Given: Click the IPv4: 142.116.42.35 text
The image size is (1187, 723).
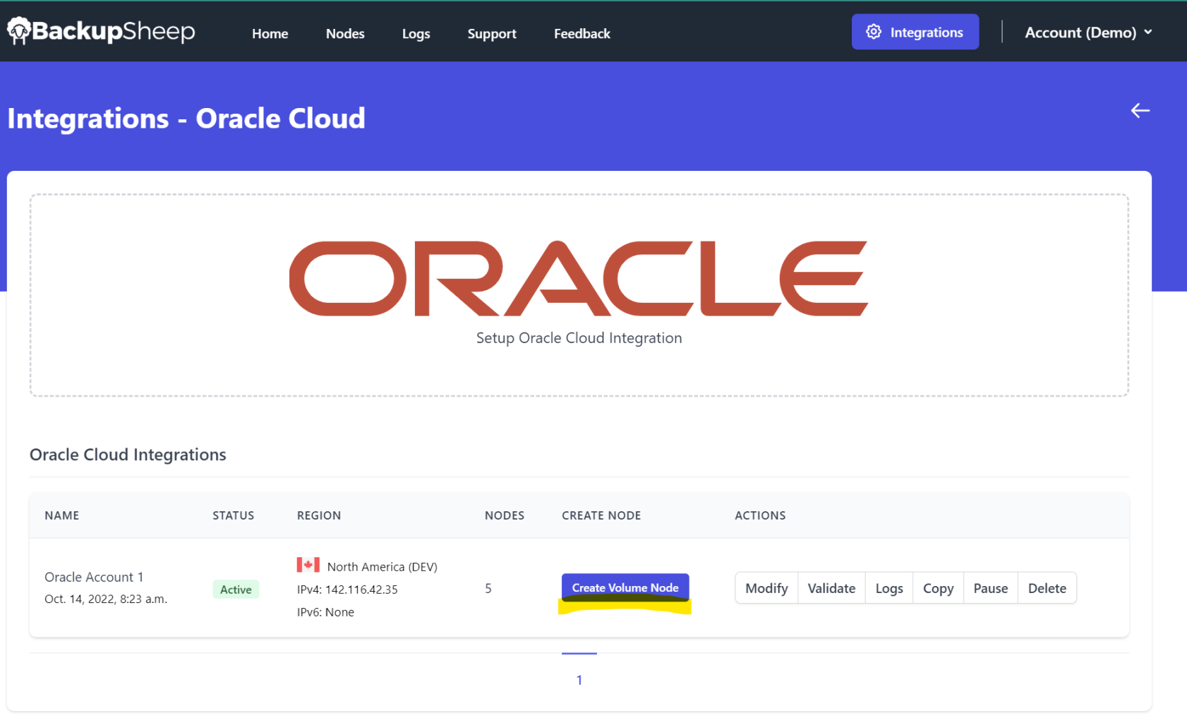Looking at the screenshot, I should point(347,590).
